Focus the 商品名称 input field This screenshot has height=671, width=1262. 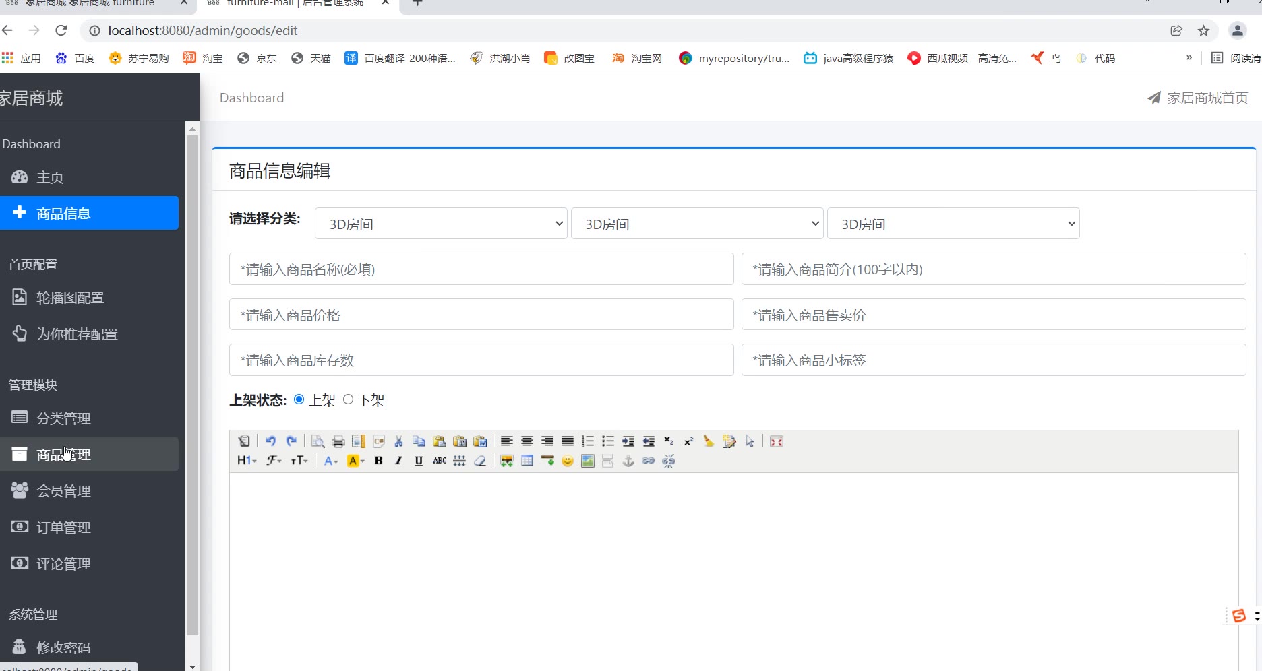481,269
